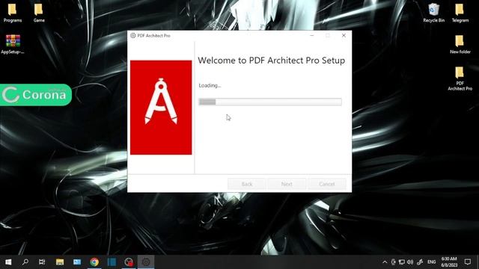Open the PDF Architect Pro desktop folder

[x=460, y=78]
